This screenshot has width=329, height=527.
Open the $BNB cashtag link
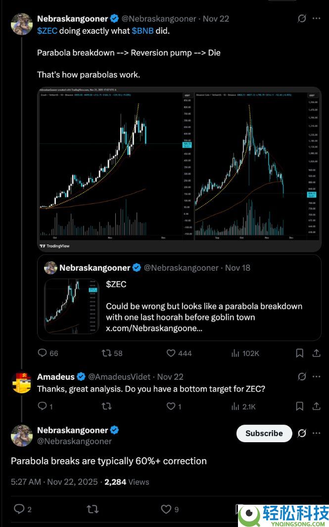142,31
